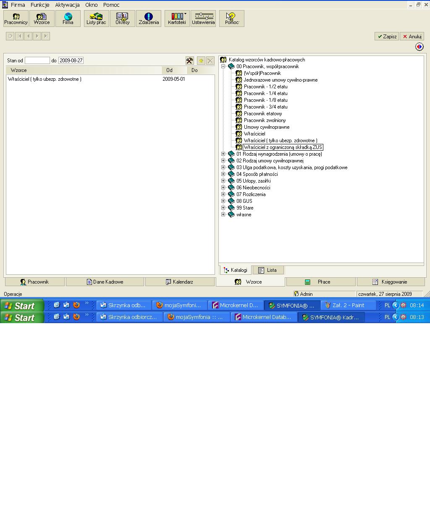
Task: Select Pracownik - 3/4 etatu item
Action: 266,107
